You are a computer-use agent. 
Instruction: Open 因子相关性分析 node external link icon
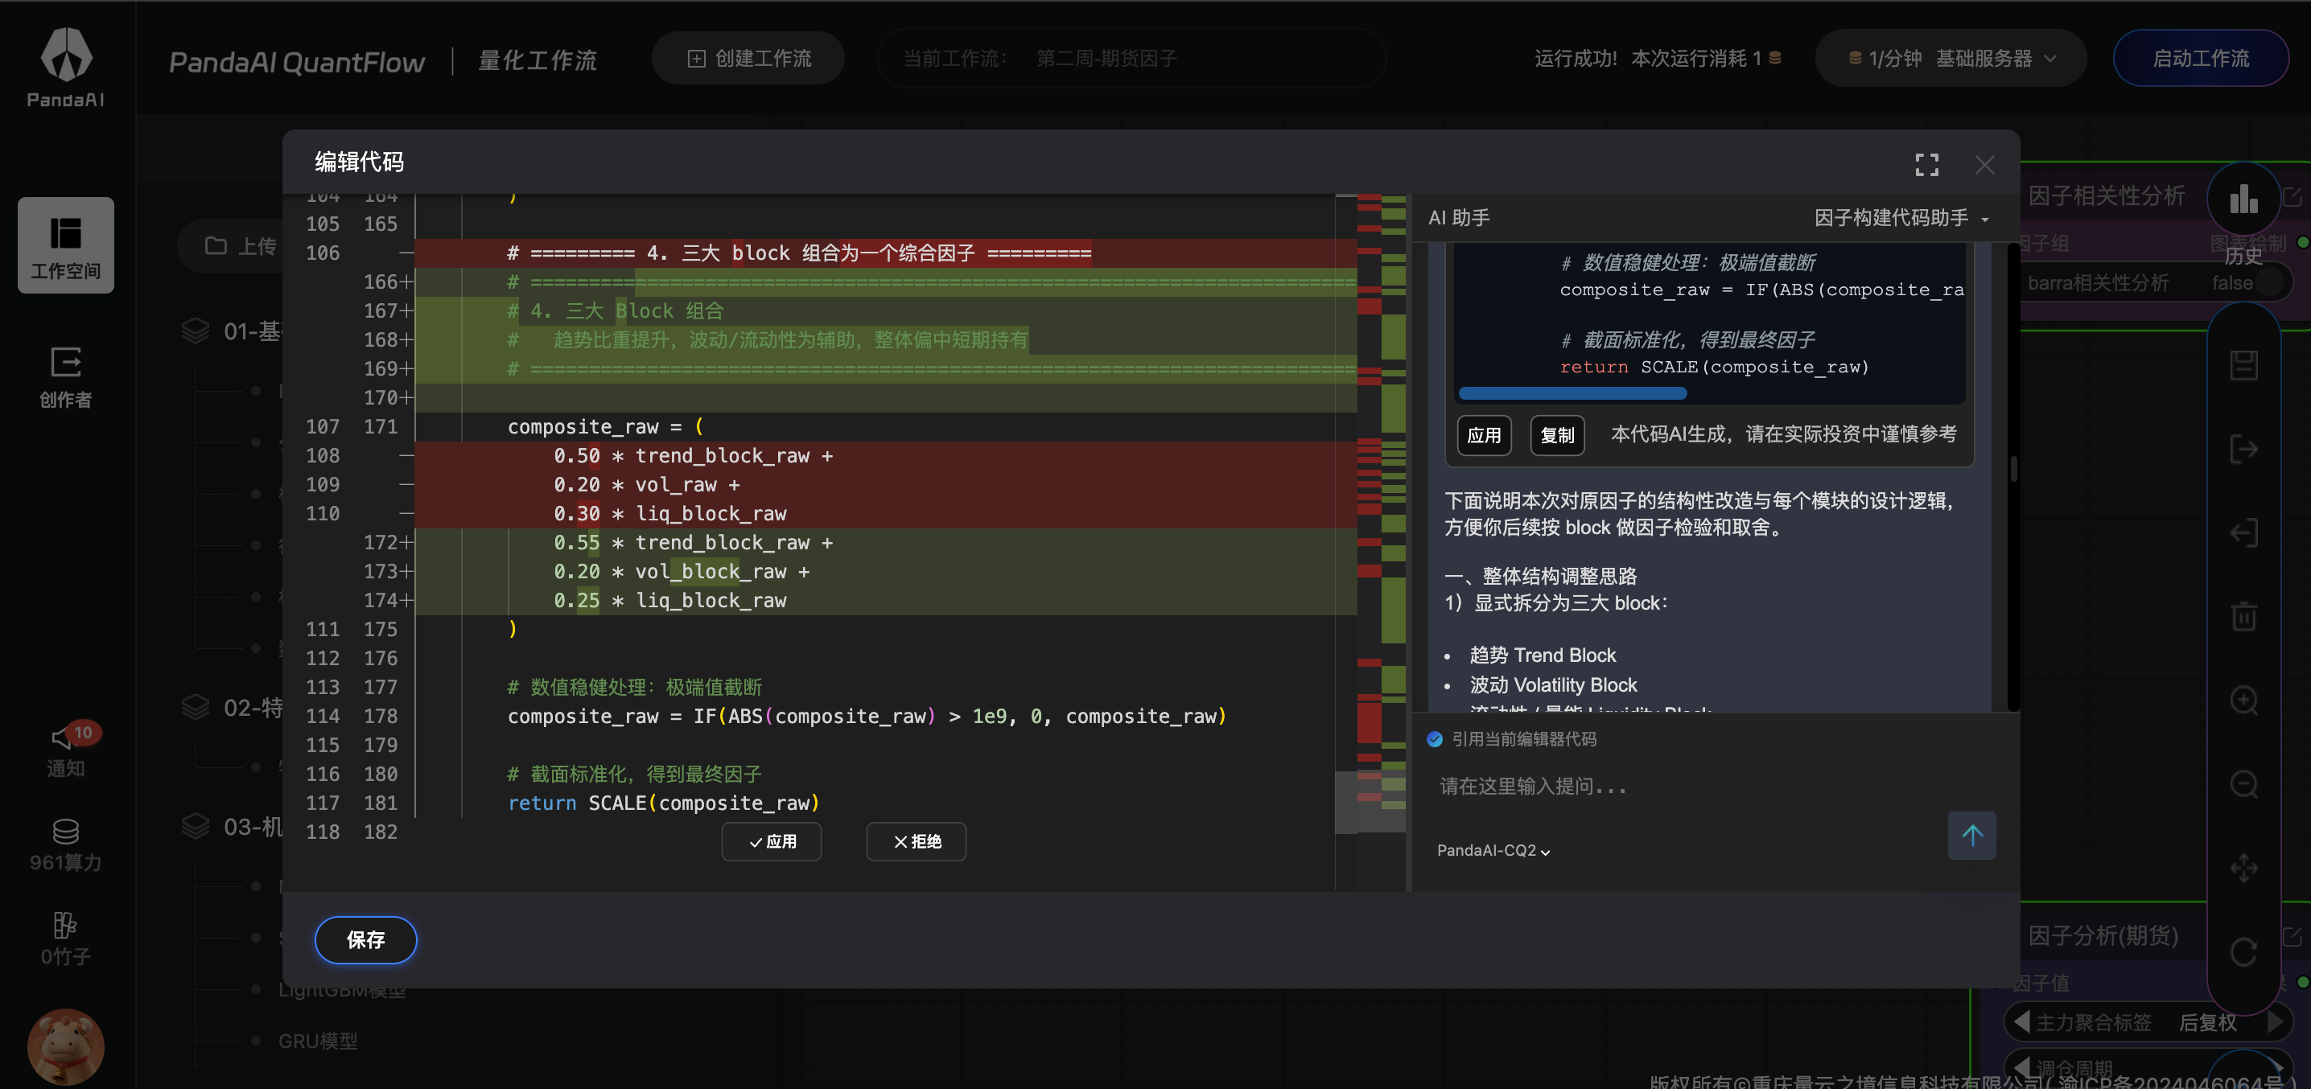(2292, 196)
